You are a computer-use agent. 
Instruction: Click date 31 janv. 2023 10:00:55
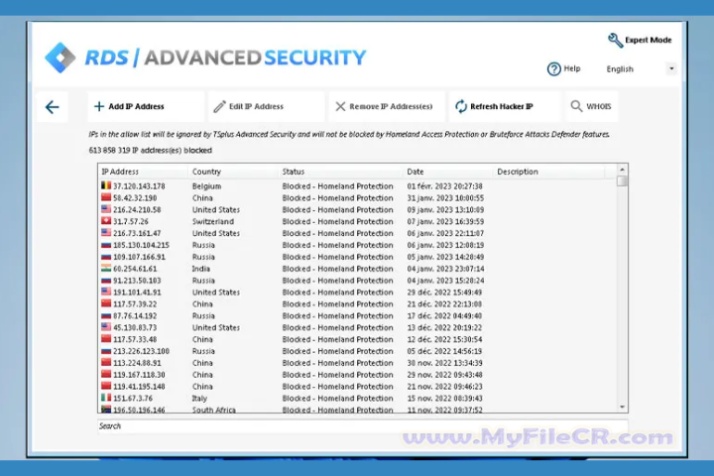click(445, 198)
